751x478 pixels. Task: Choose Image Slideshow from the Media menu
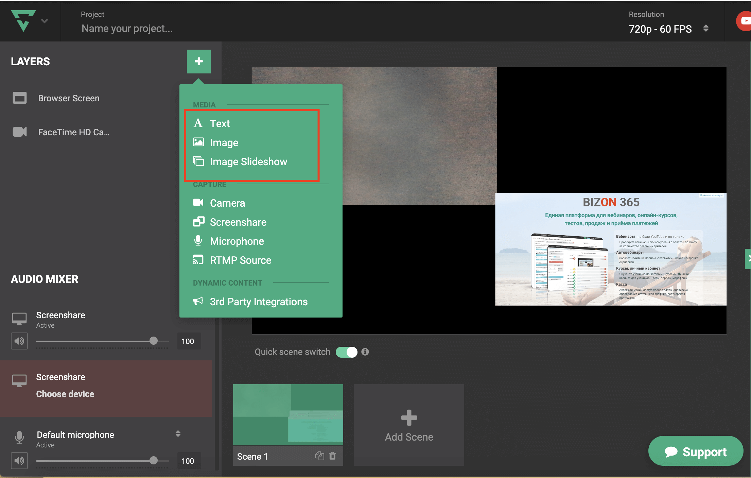pyautogui.click(x=248, y=161)
